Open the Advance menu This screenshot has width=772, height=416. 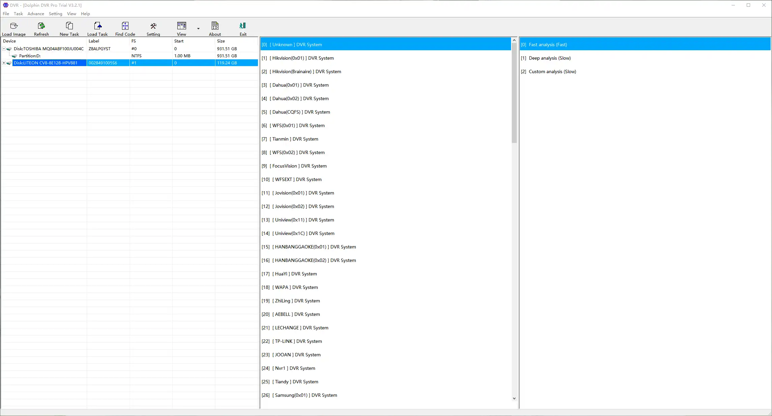tap(36, 14)
